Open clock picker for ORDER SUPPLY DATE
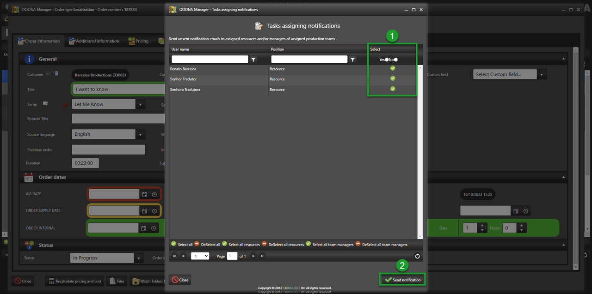Viewport: 592px width, 294px height. pos(154,211)
